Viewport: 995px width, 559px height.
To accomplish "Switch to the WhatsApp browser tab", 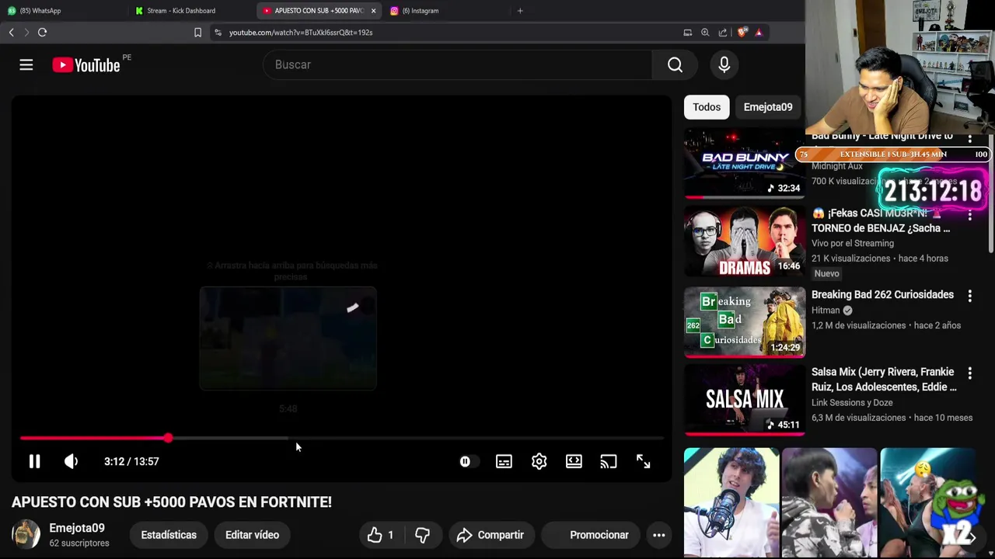I will [64, 11].
